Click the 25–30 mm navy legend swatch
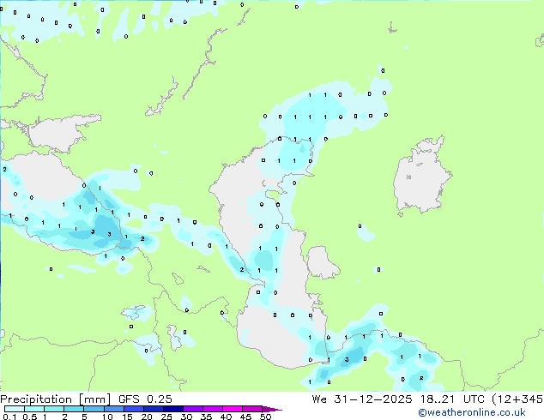This screenshot has width=544, height=420. tap(173, 409)
